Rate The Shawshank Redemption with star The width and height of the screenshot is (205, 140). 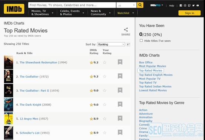pyautogui.click(x=104, y=62)
